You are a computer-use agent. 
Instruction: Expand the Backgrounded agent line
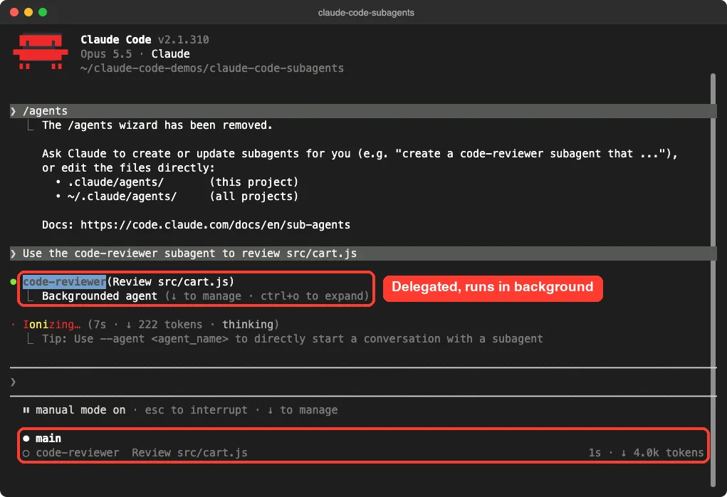click(x=205, y=296)
